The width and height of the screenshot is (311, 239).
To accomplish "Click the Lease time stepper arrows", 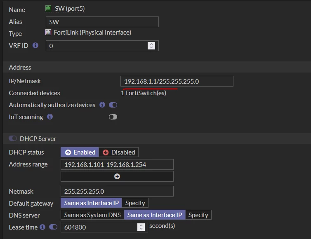I will (141, 227).
